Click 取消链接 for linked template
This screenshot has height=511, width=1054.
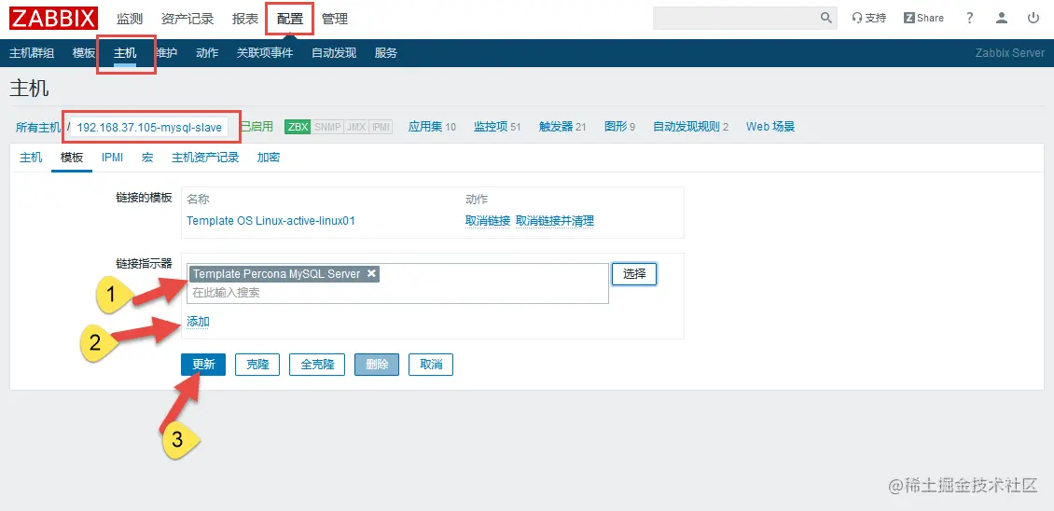[x=487, y=221]
